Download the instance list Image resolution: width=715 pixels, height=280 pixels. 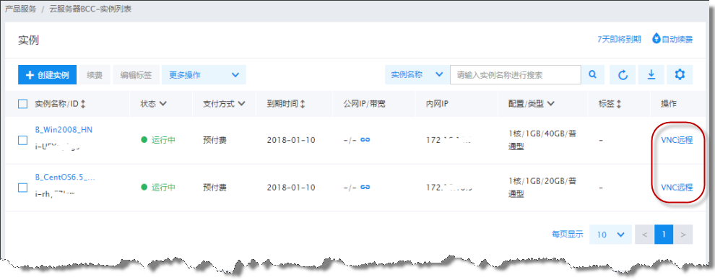[x=651, y=74]
